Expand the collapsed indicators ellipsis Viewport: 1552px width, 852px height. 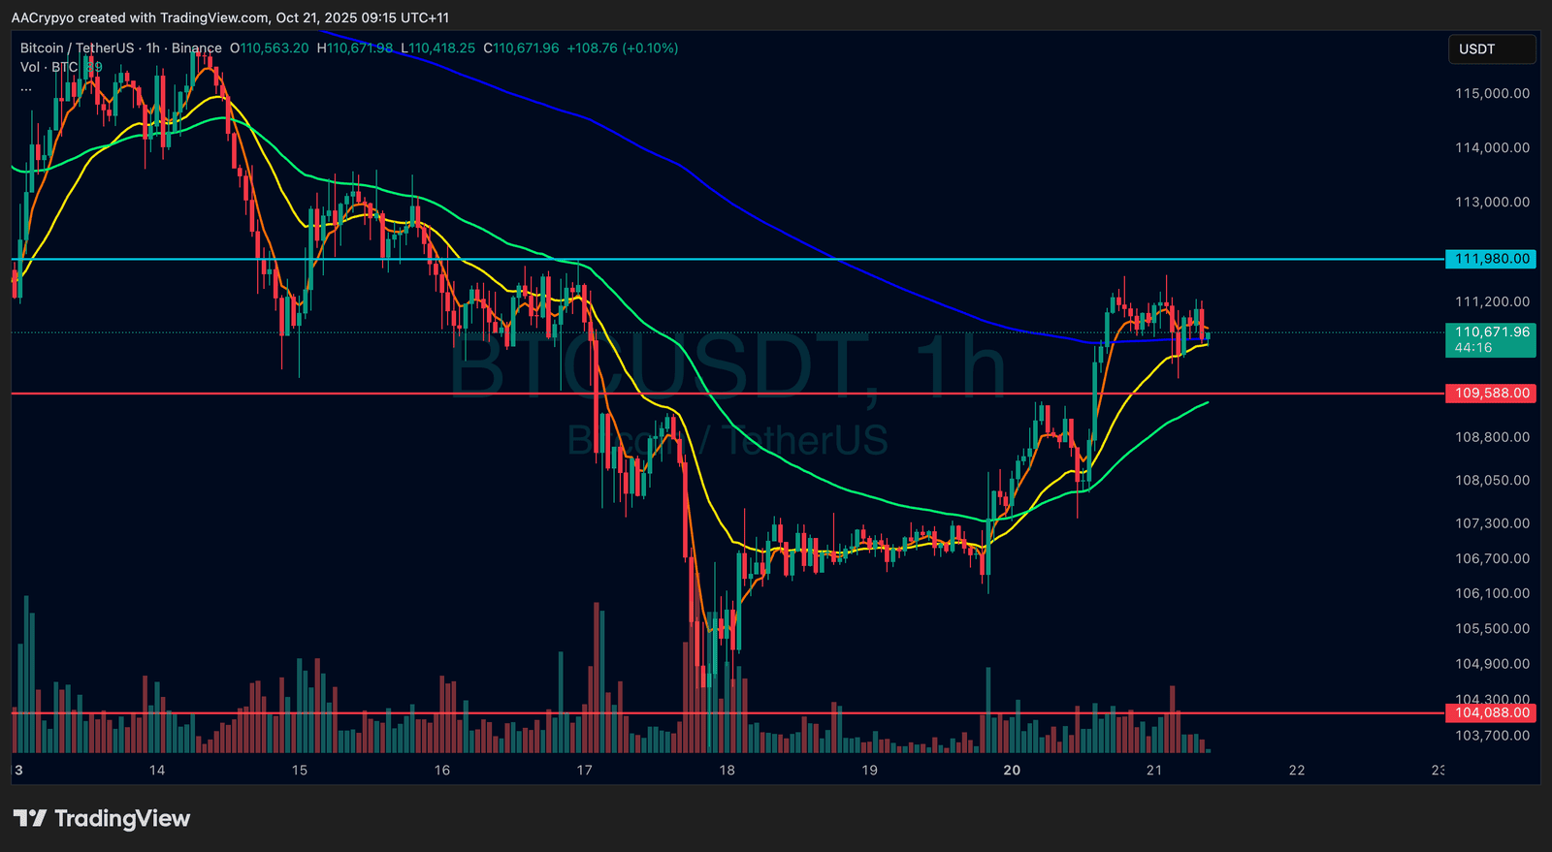26,87
